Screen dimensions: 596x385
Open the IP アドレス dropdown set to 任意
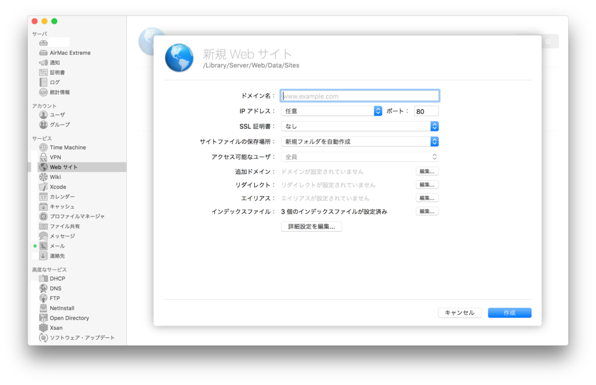pos(331,111)
